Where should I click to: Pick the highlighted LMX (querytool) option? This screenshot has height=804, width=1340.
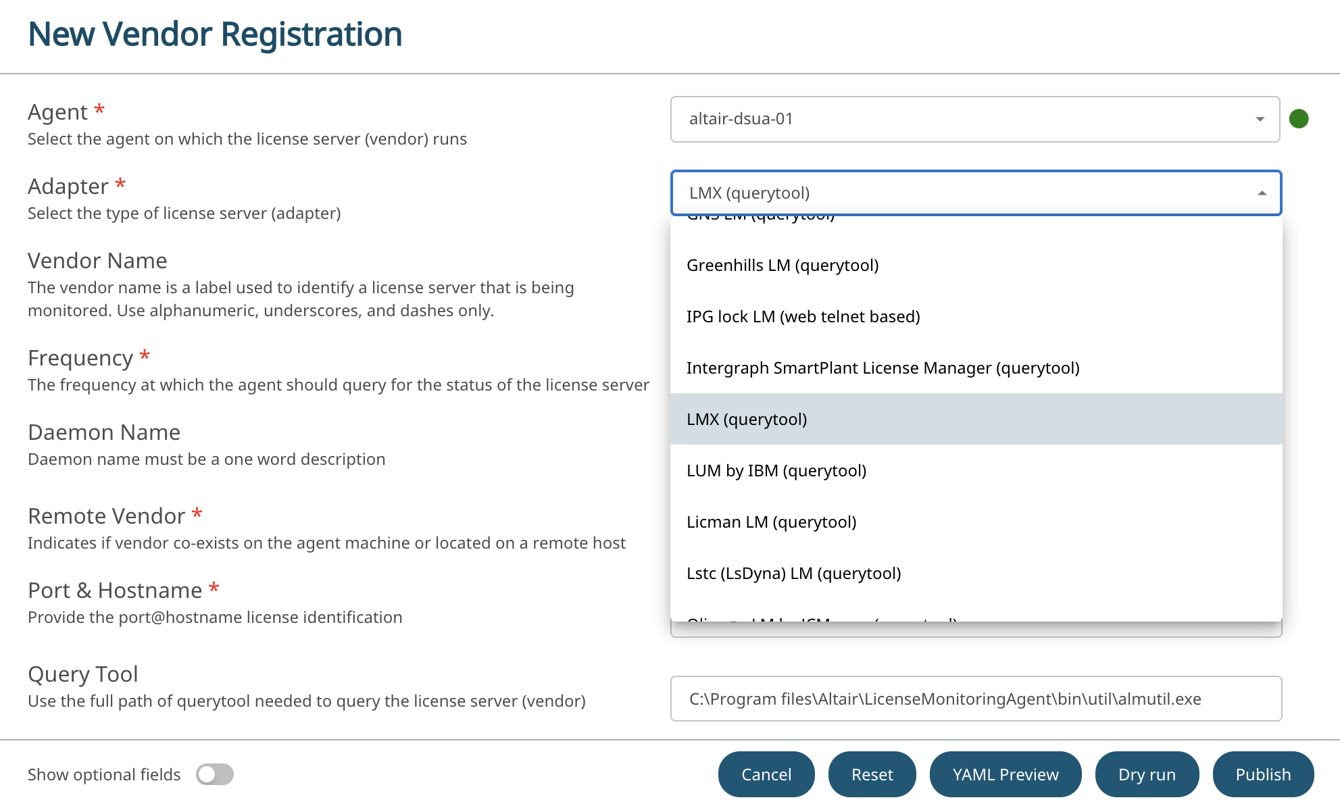click(x=747, y=420)
